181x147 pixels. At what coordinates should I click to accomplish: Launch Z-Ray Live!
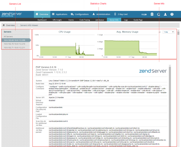[122, 14]
